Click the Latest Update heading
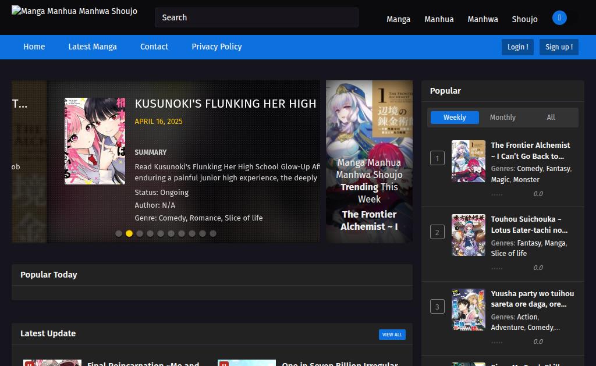 (x=48, y=333)
